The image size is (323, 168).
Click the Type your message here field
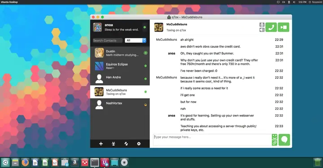pos(212,140)
